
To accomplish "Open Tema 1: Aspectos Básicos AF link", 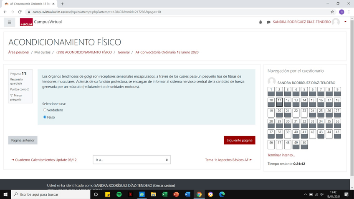I will coord(228,160).
